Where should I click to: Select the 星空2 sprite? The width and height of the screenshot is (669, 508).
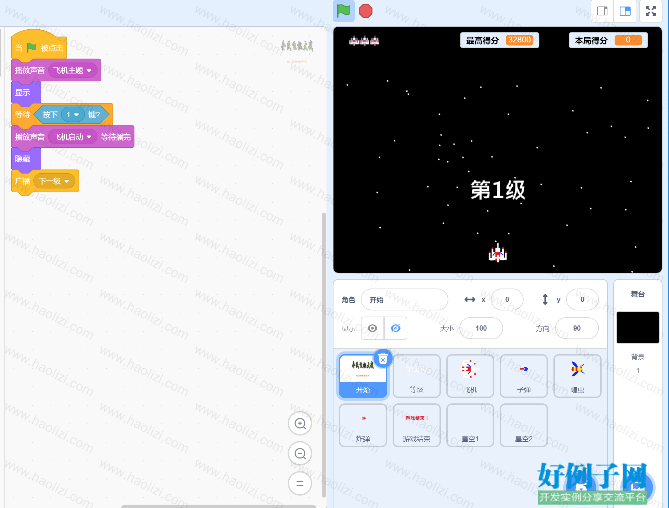pyautogui.click(x=524, y=425)
